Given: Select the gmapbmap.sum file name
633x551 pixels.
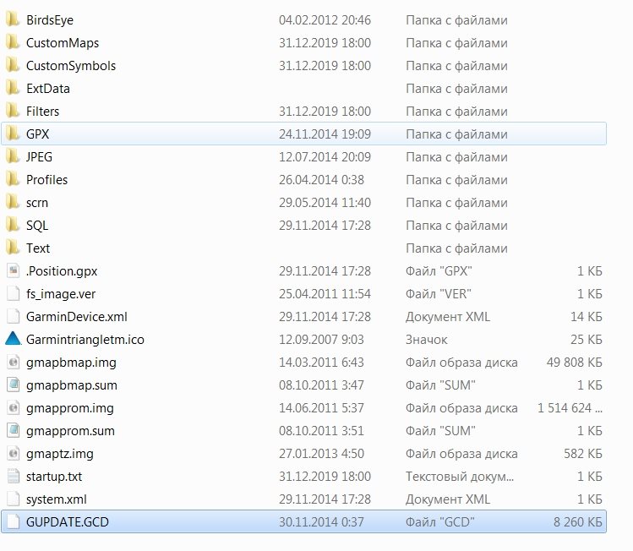Looking at the screenshot, I should tap(72, 385).
